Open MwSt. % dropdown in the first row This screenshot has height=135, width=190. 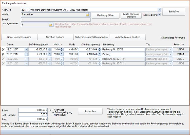62,49
